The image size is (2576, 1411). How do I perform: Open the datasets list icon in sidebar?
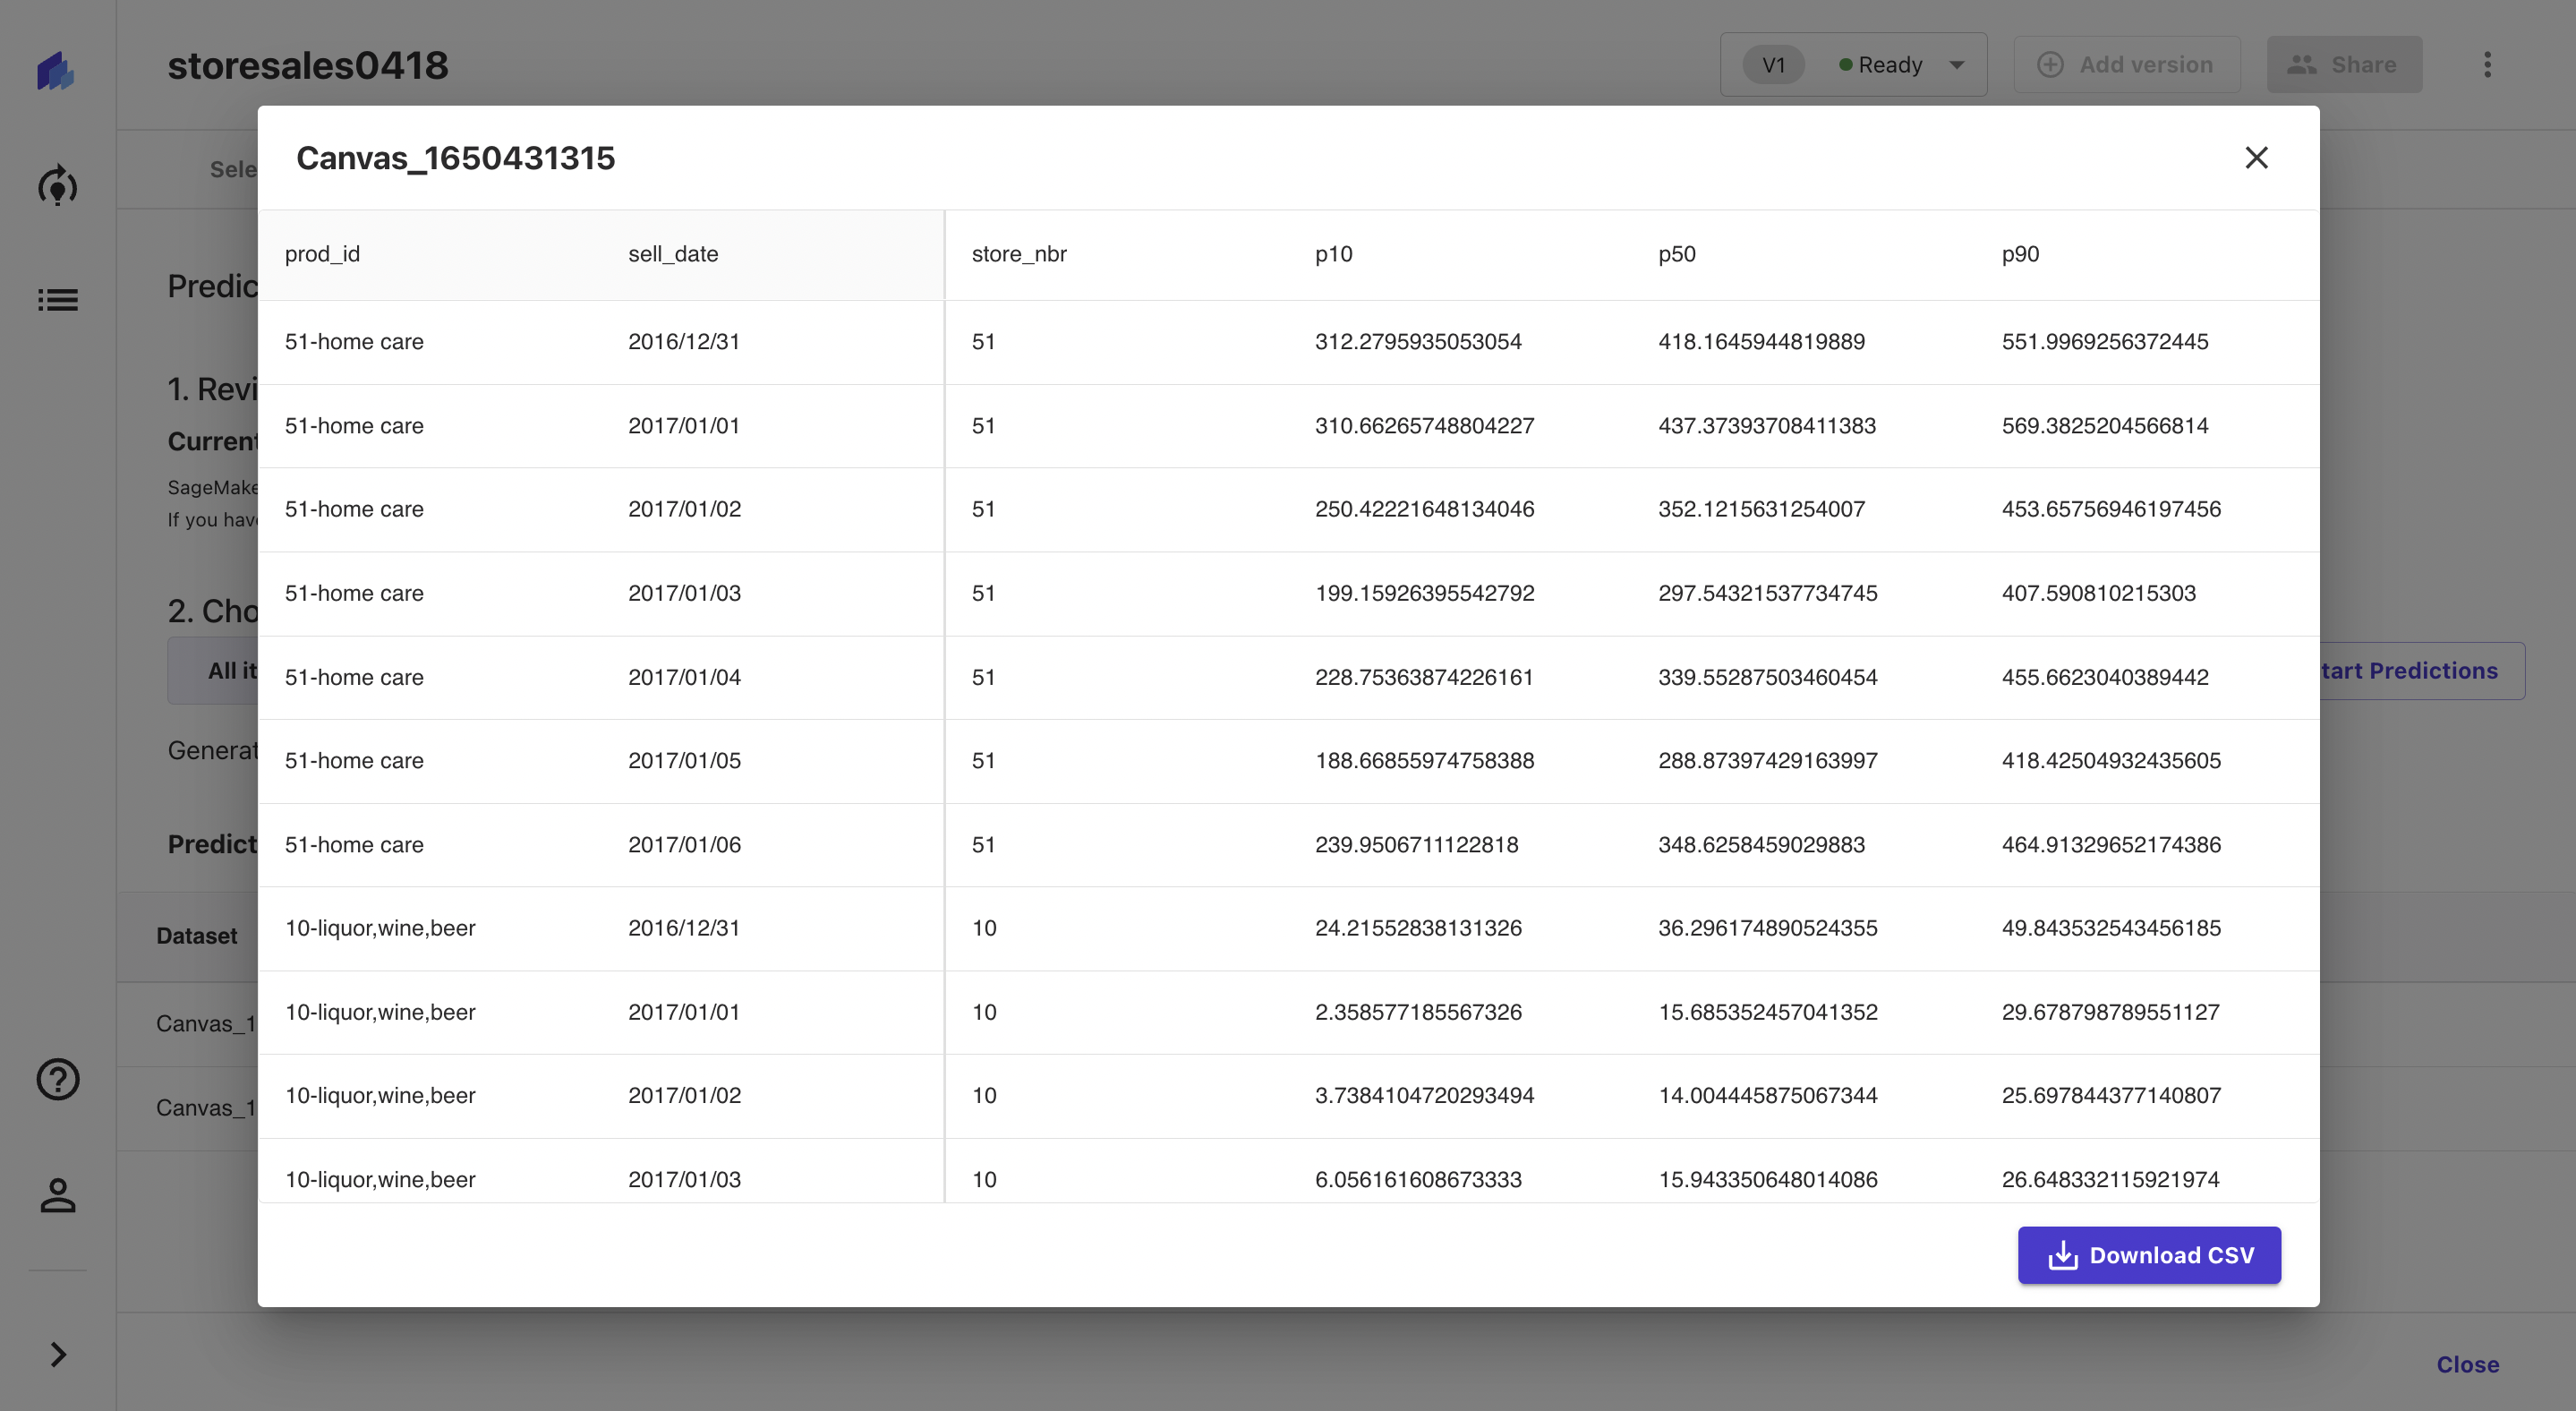(57, 300)
